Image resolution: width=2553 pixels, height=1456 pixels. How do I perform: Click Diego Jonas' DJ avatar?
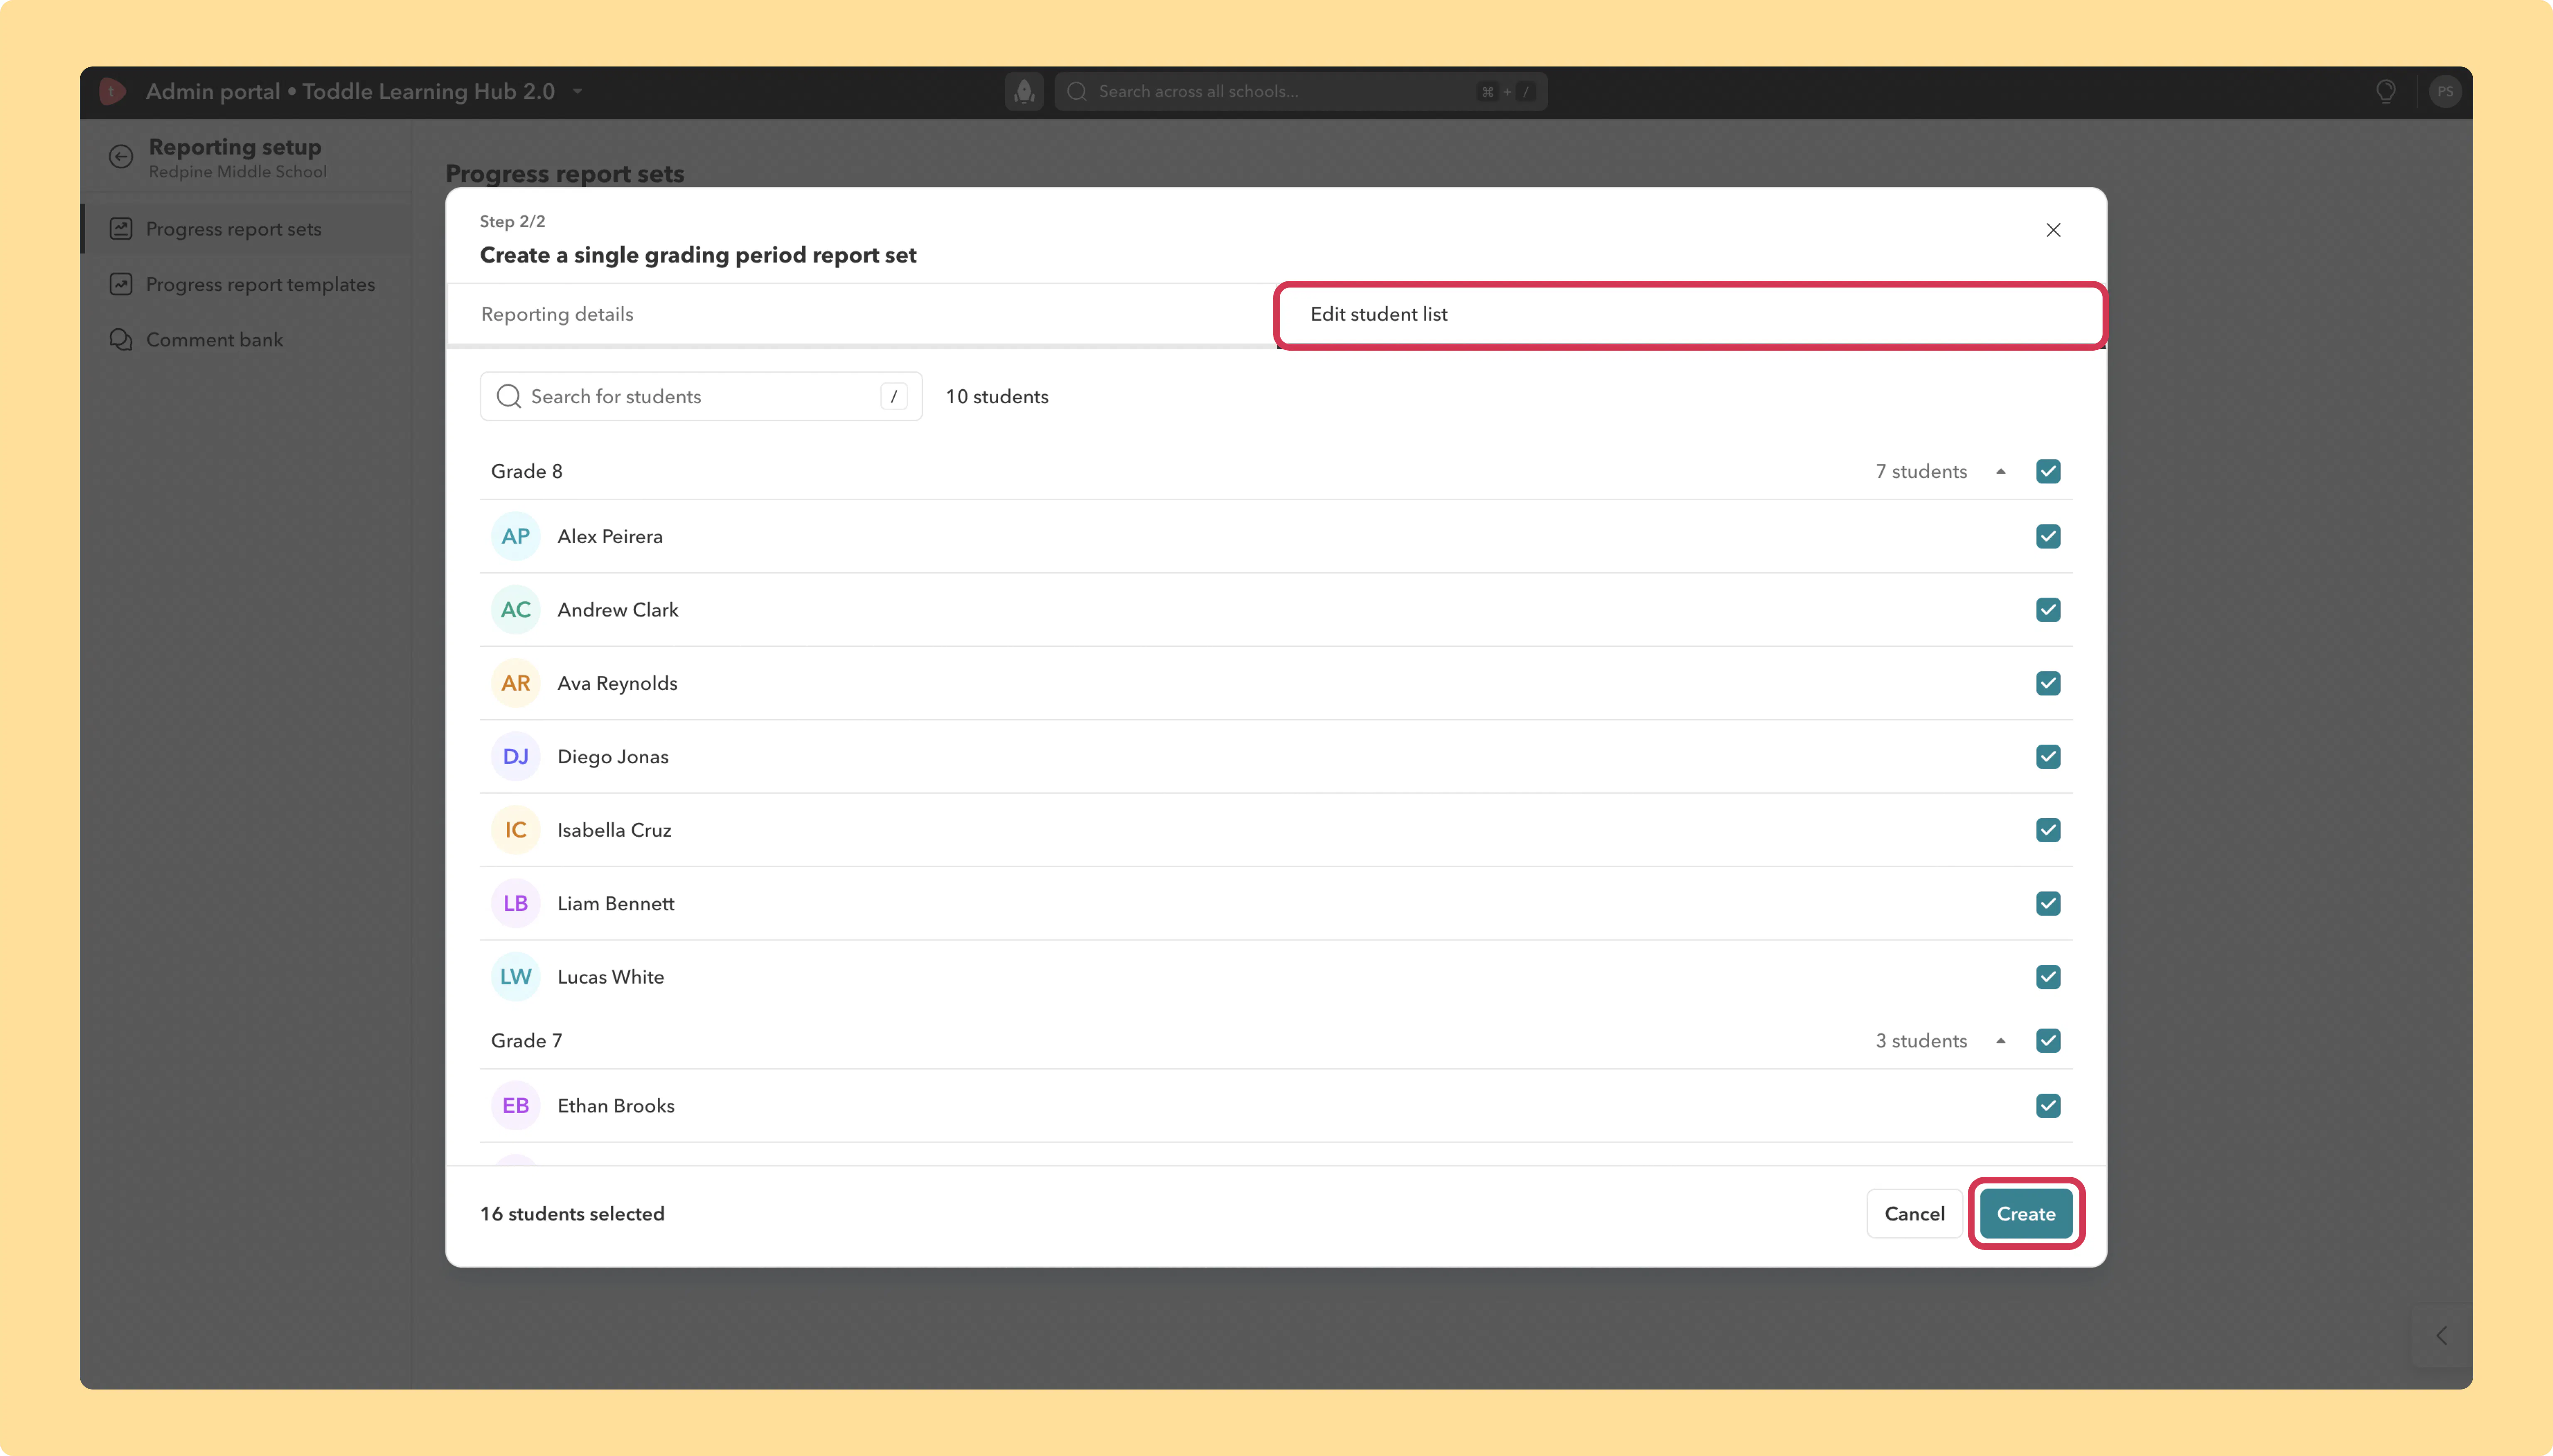[516, 757]
